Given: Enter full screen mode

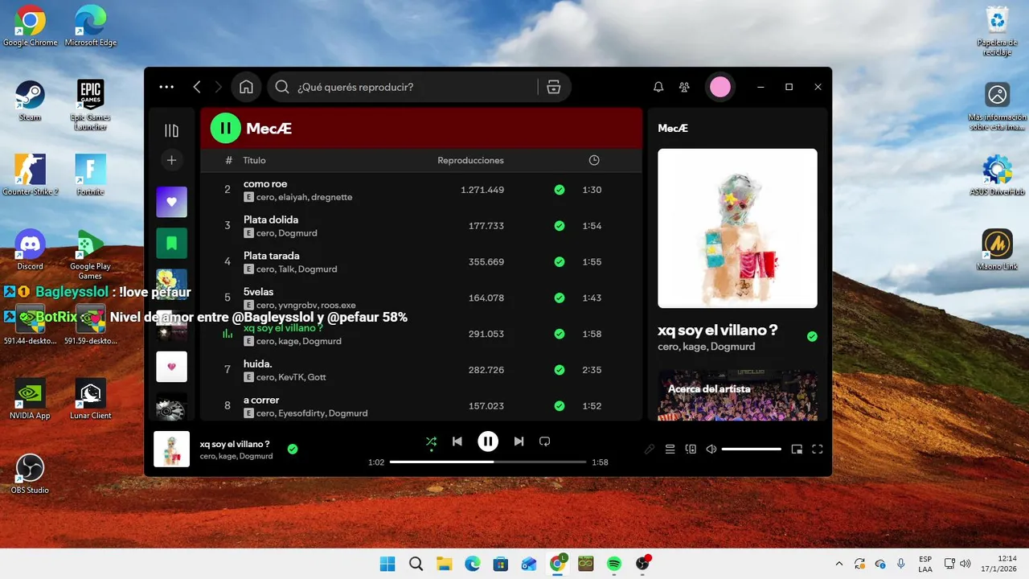Looking at the screenshot, I should point(818,450).
